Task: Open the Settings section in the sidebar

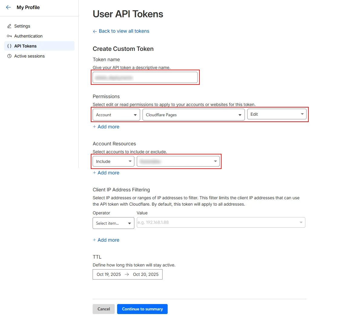Action: click(22, 26)
